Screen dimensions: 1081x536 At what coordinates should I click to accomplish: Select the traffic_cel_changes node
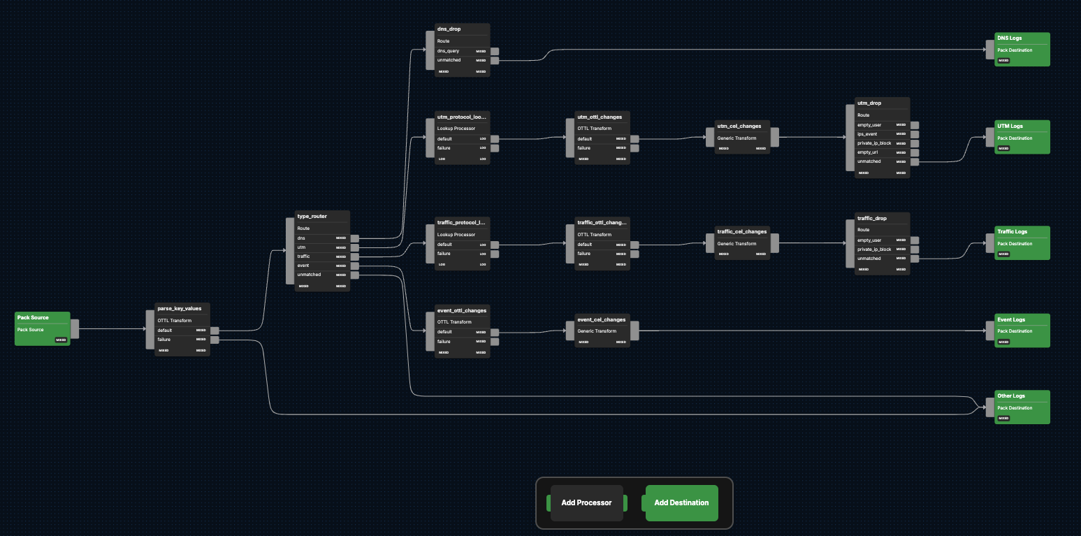[741, 232]
